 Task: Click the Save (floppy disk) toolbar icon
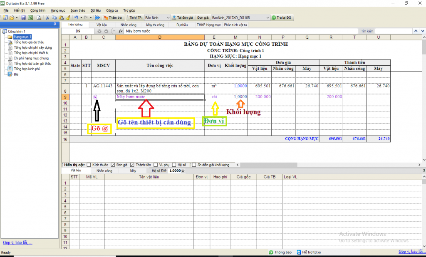(24, 18)
